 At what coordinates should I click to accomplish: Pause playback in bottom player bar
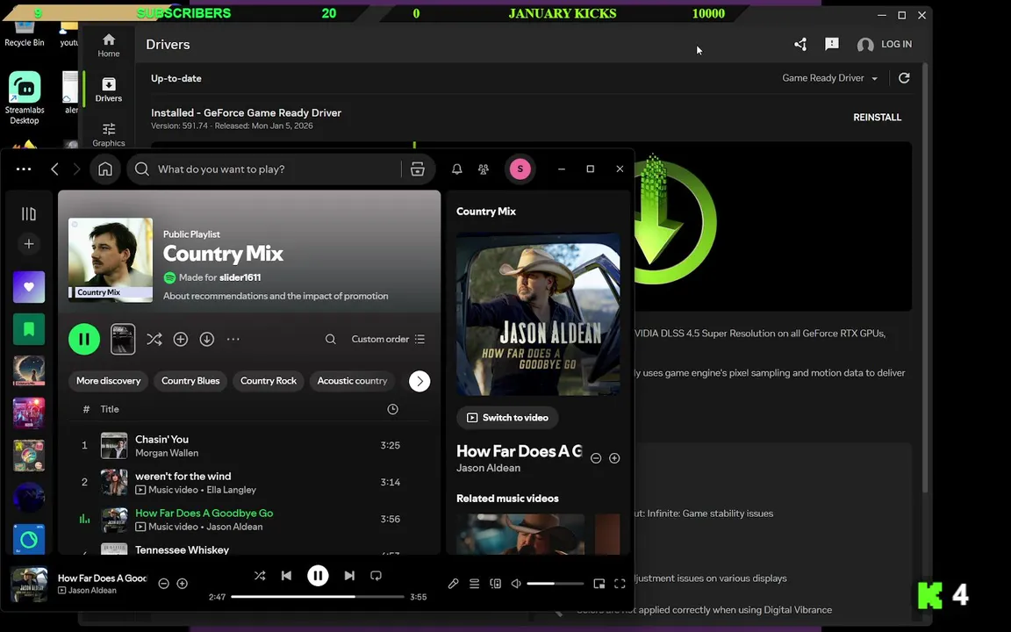(x=318, y=576)
